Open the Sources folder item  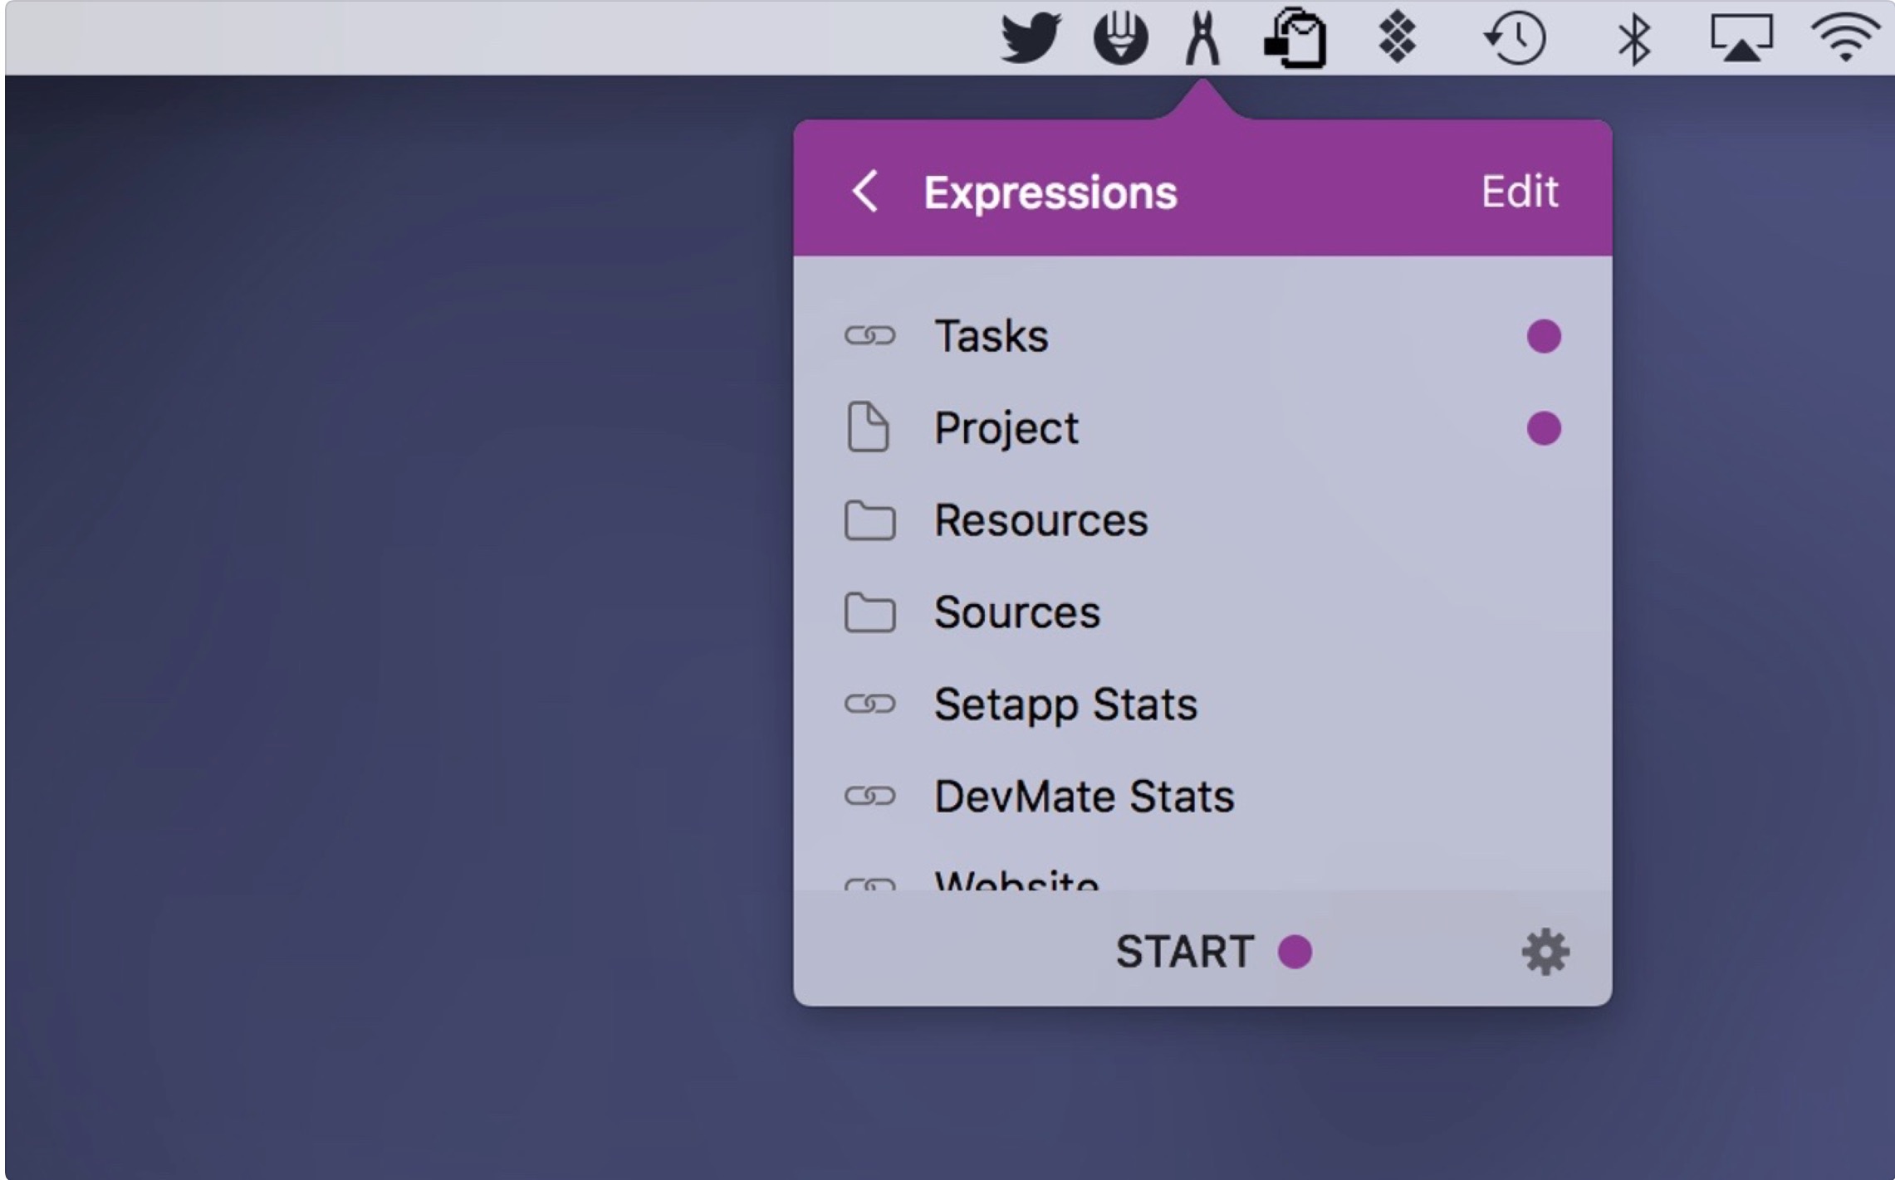(x=1016, y=612)
